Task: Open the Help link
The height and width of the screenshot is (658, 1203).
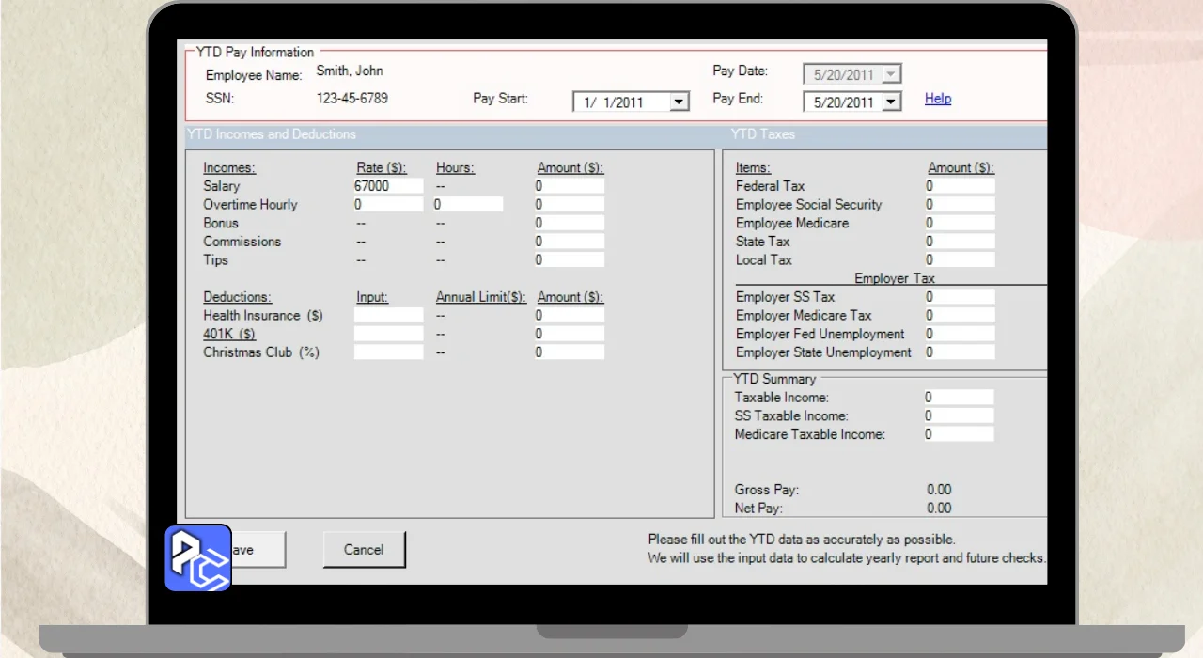Action: [x=938, y=99]
